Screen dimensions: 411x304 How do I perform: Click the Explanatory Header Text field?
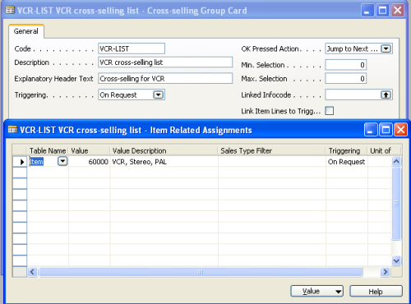pos(165,79)
